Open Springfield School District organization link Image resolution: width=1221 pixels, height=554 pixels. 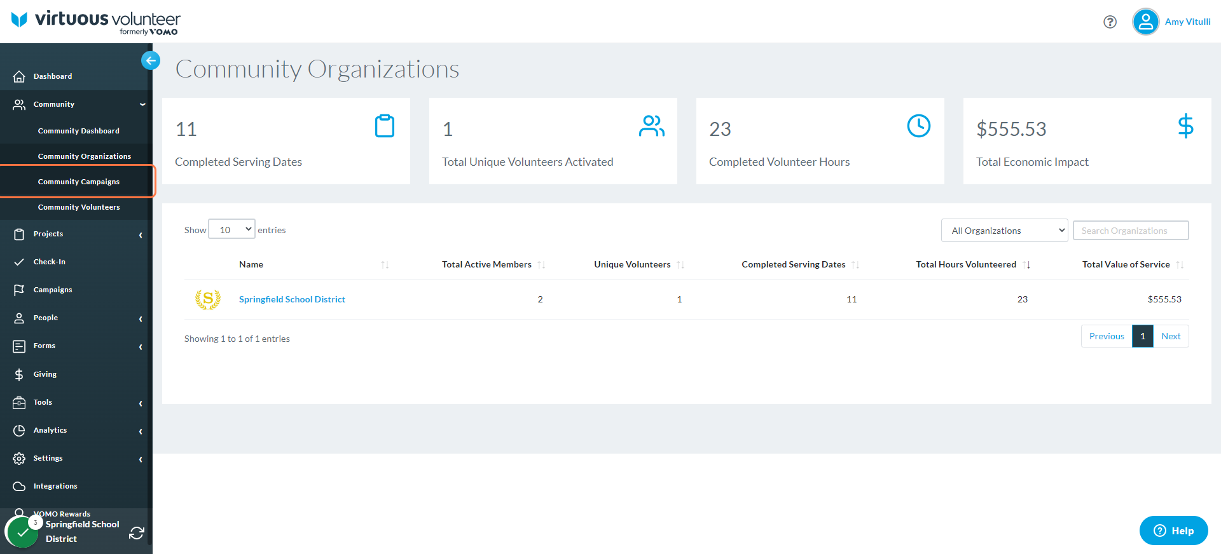coord(292,299)
